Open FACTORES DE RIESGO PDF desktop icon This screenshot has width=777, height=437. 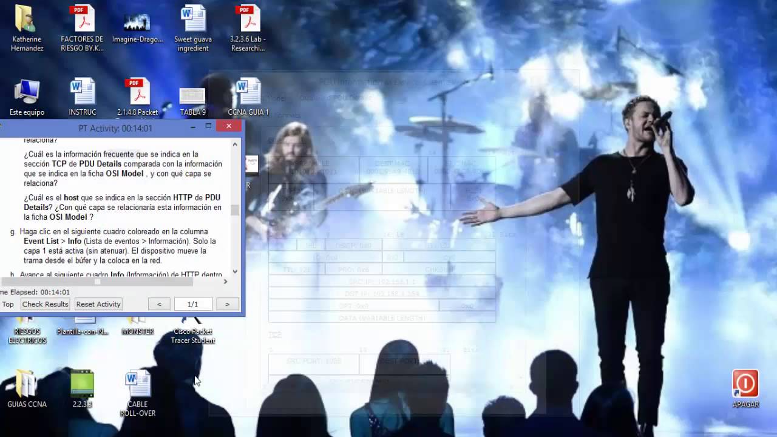[x=82, y=28]
